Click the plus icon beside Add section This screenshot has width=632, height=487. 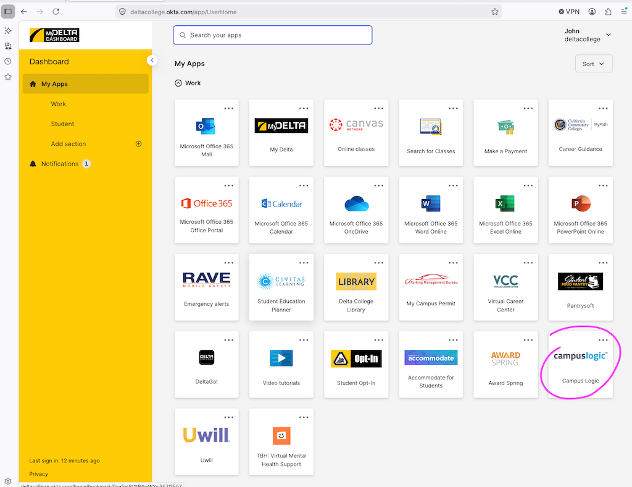coord(139,144)
